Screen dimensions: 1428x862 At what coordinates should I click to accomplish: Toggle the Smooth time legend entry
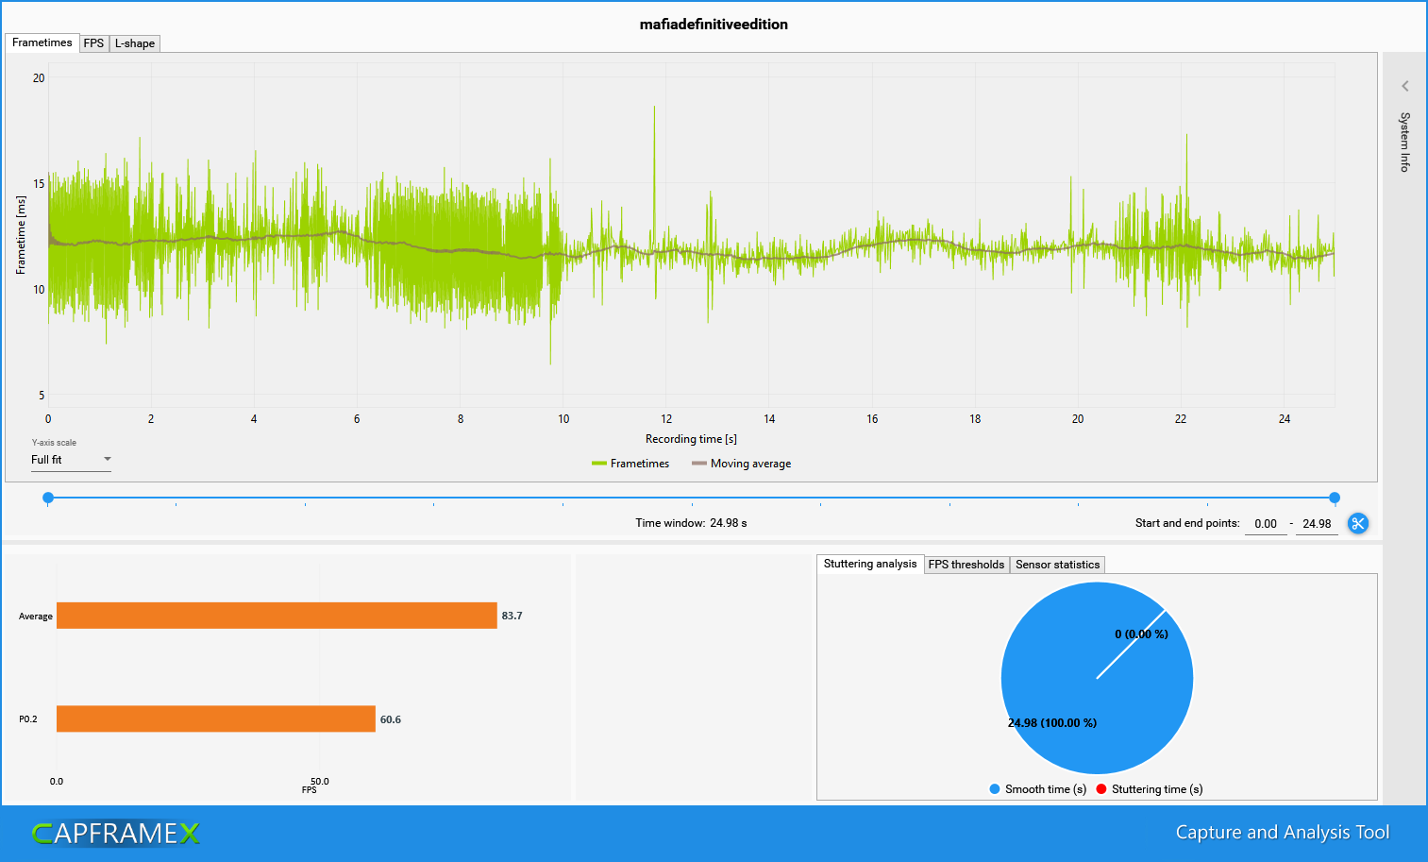(1038, 789)
